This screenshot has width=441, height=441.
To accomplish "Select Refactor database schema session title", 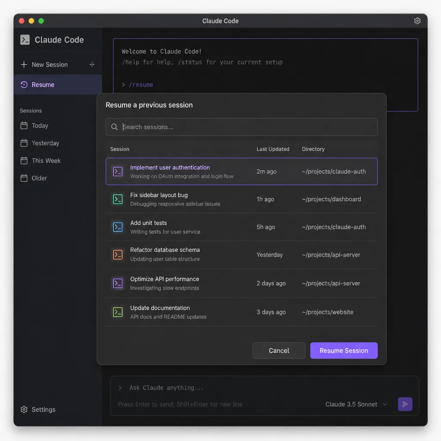I will point(165,250).
